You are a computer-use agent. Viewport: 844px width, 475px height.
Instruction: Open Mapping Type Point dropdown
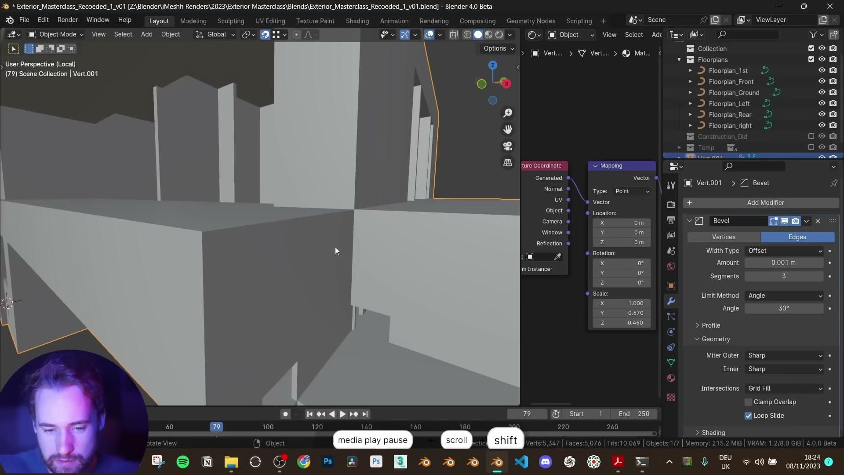632,191
